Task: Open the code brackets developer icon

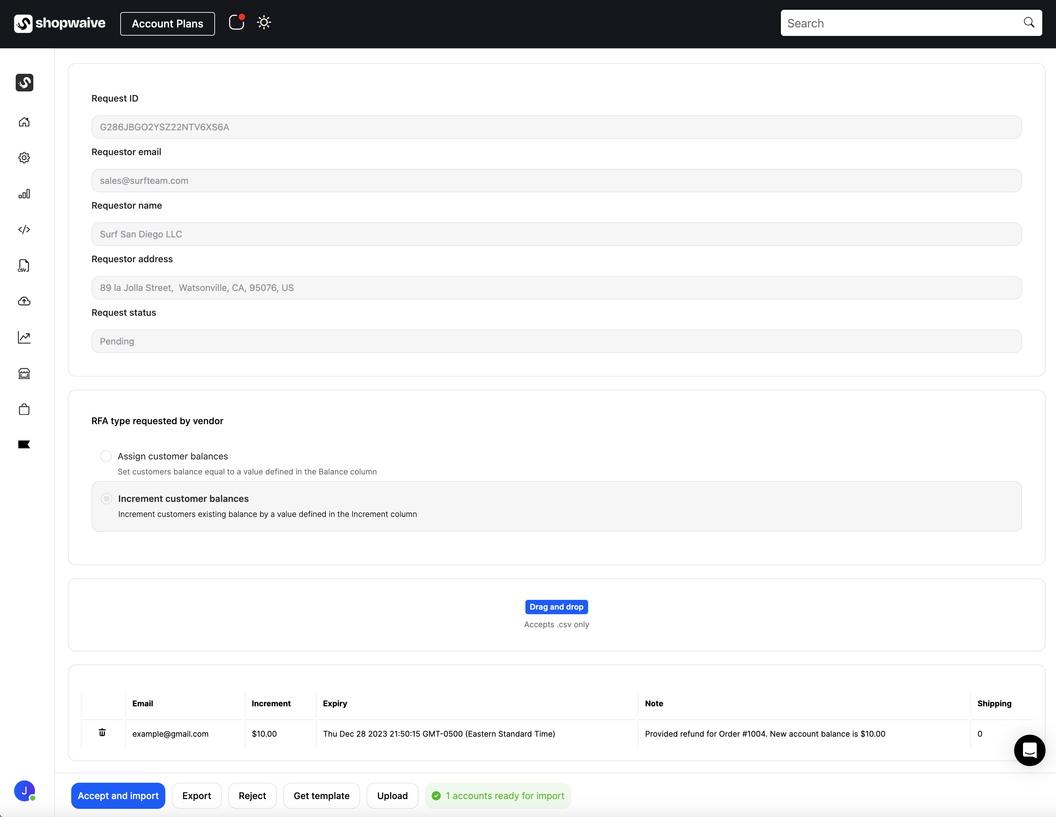Action: coord(24,230)
